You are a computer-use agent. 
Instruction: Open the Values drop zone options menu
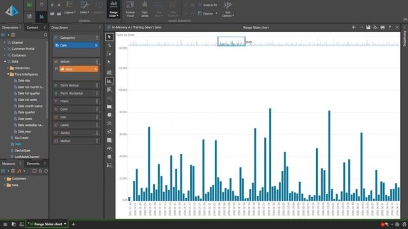click(97, 62)
